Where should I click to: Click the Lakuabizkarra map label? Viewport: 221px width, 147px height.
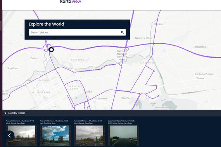(40, 92)
